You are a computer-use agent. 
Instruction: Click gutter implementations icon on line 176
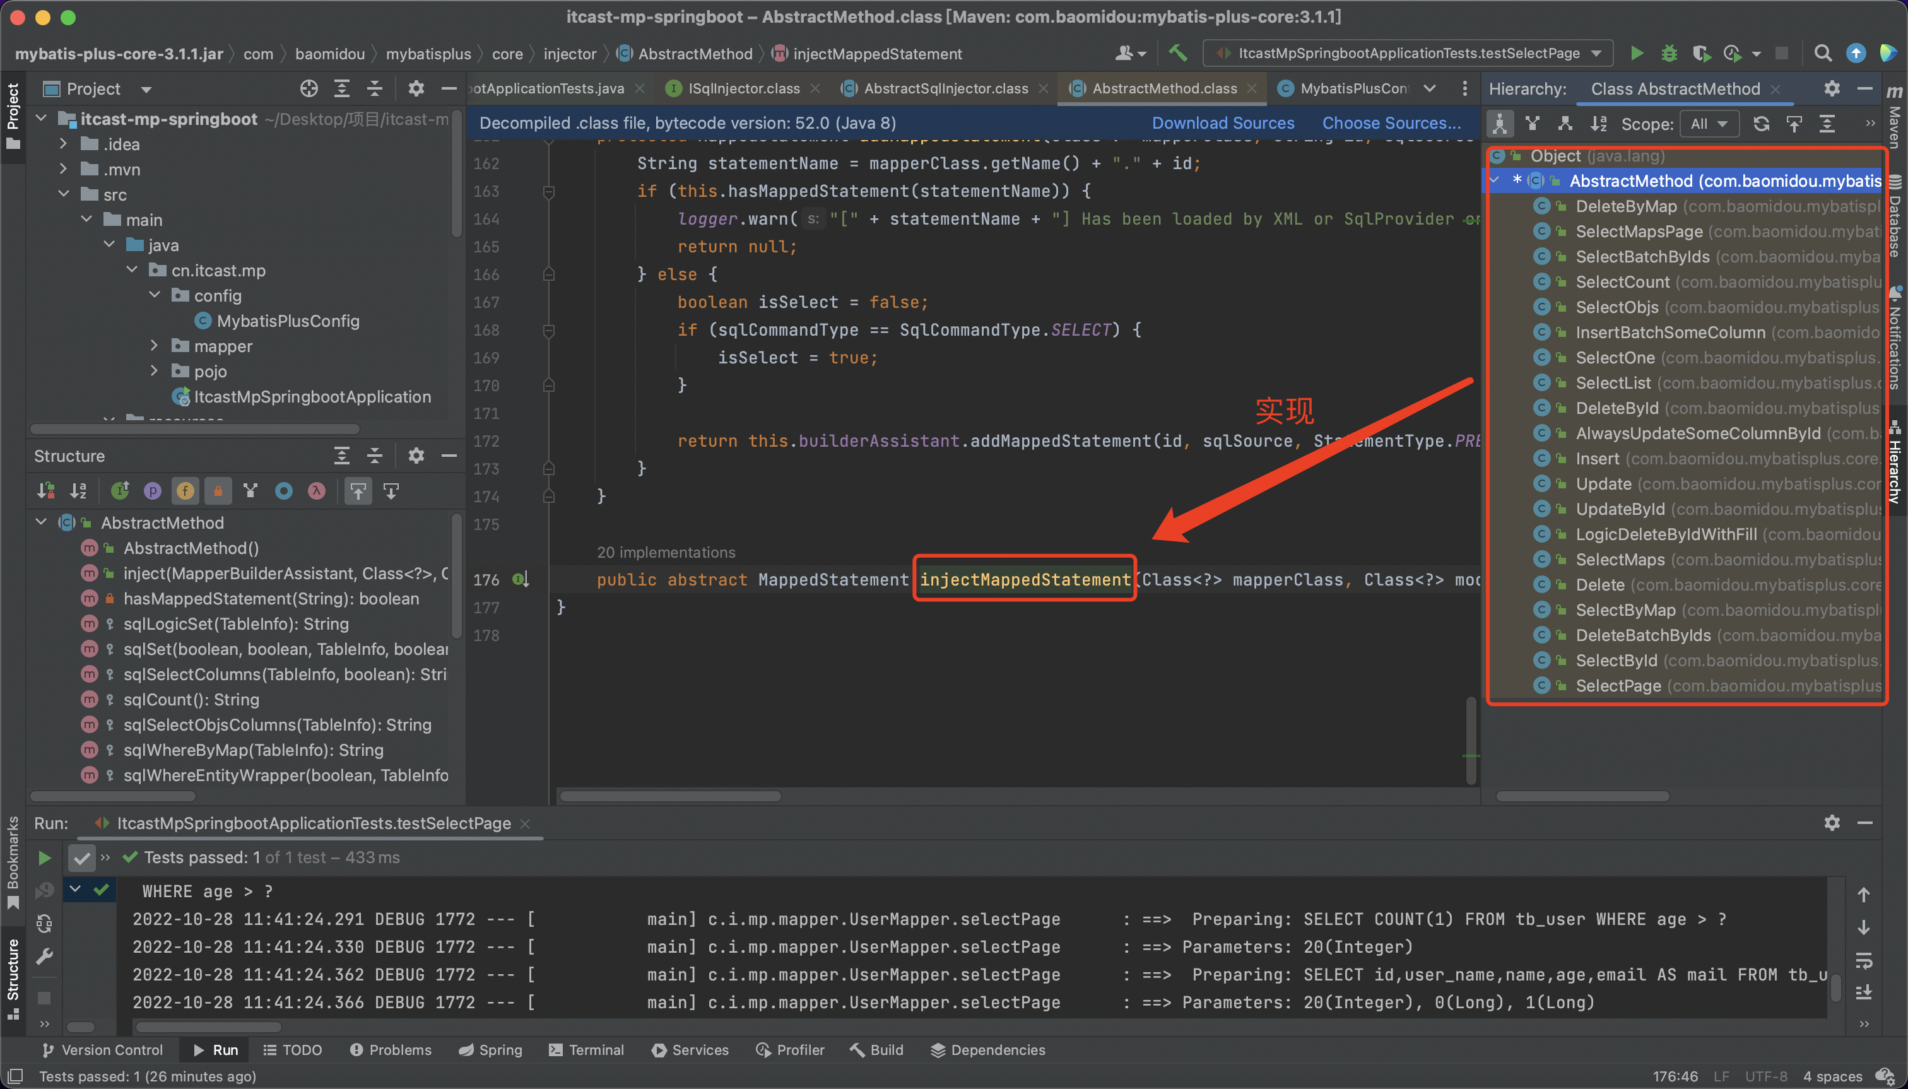(521, 580)
